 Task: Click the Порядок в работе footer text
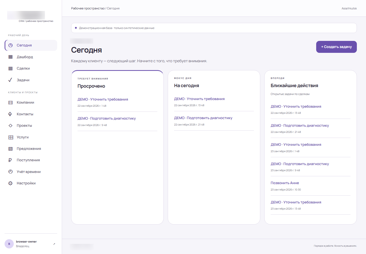point(335,246)
